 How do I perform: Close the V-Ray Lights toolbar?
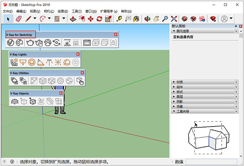(78, 54)
